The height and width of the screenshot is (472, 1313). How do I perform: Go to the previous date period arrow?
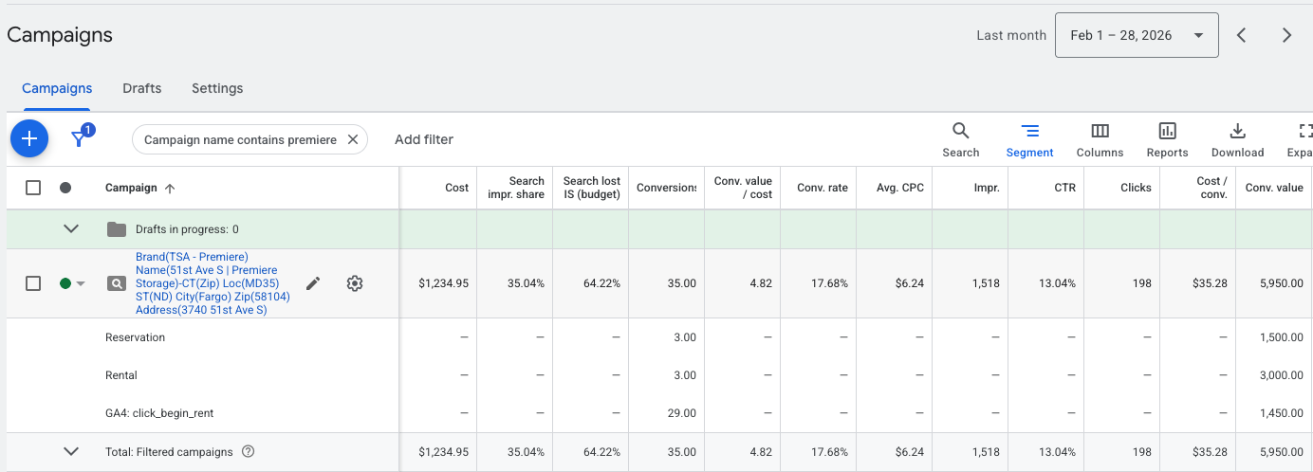click(1241, 35)
